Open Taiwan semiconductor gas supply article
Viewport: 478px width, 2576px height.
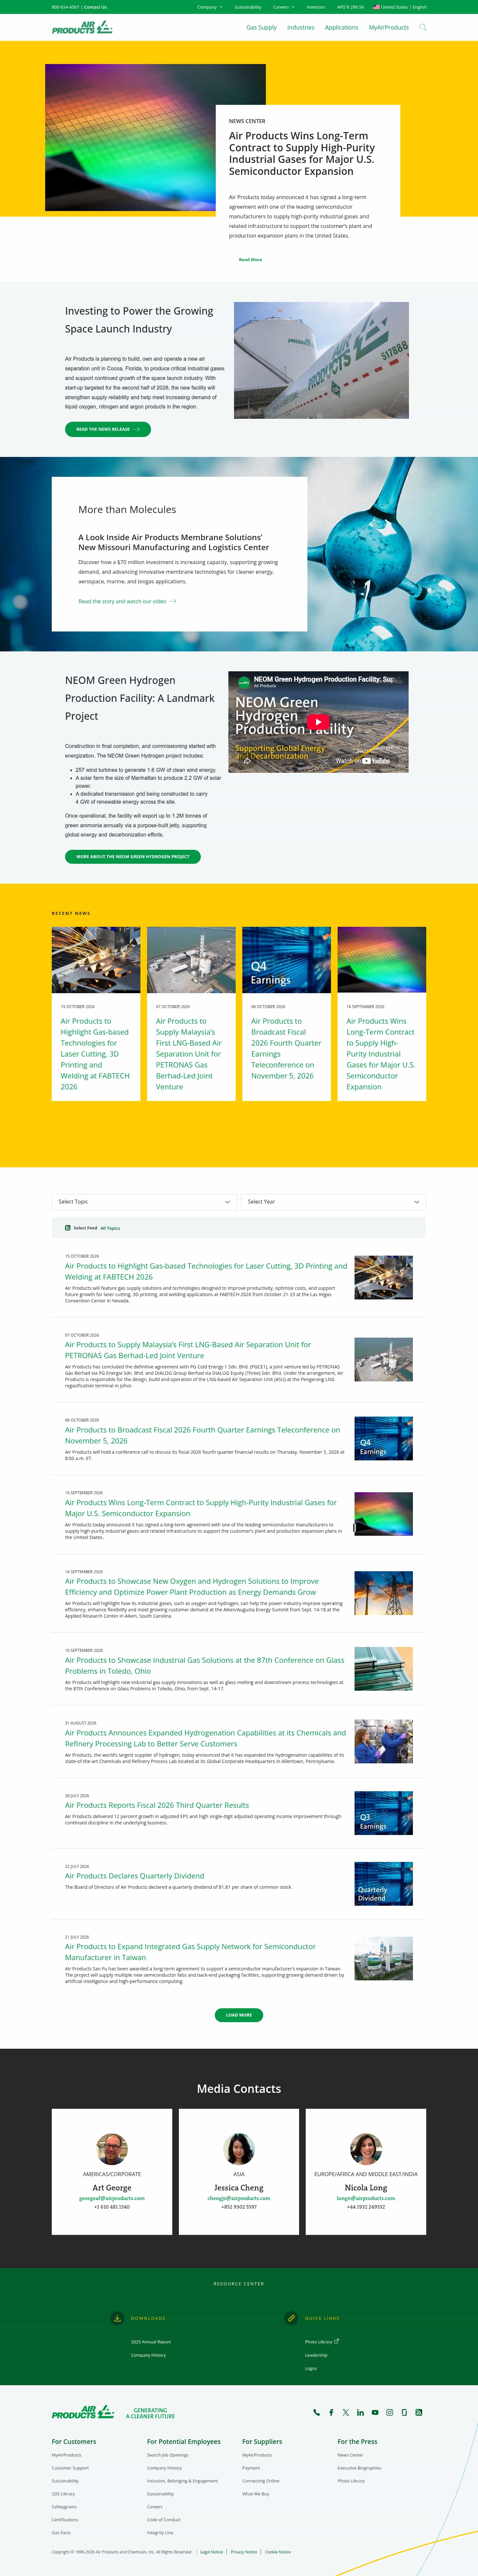pyautogui.click(x=190, y=1952)
